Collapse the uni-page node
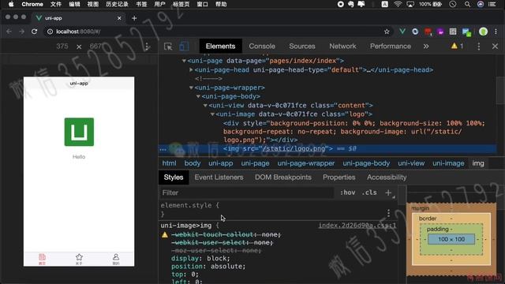 coord(184,61)
